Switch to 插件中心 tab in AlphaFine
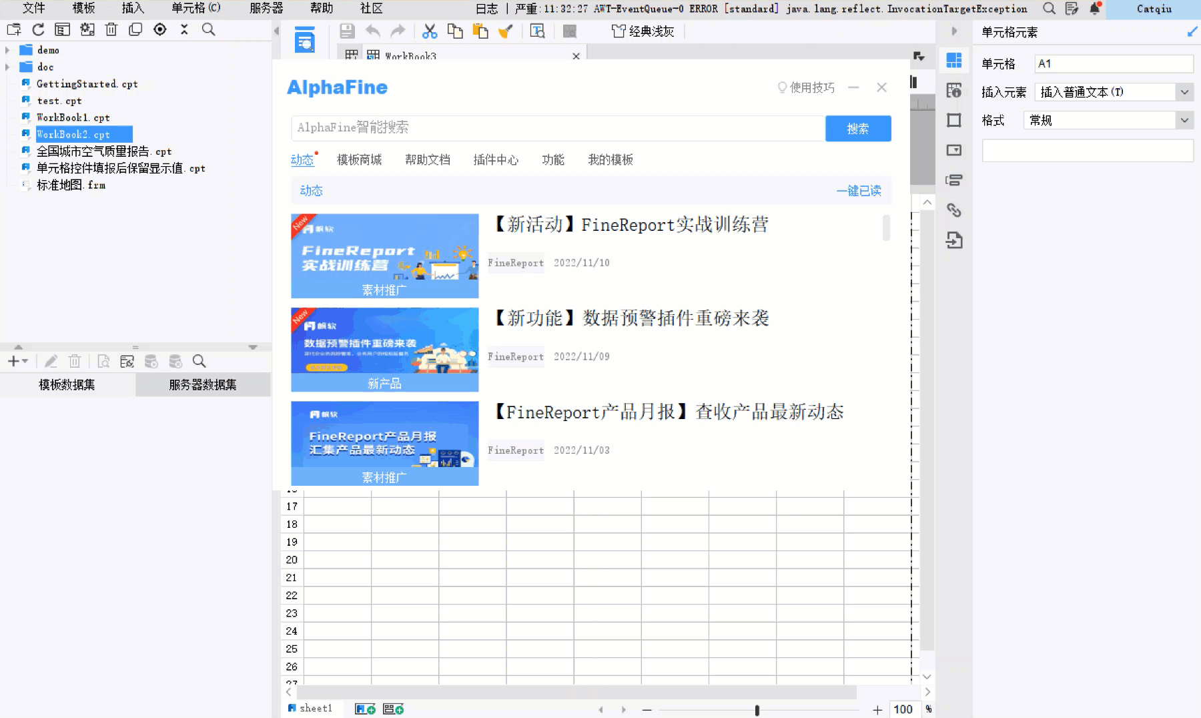1201x718 pixels. coord(496,159)
